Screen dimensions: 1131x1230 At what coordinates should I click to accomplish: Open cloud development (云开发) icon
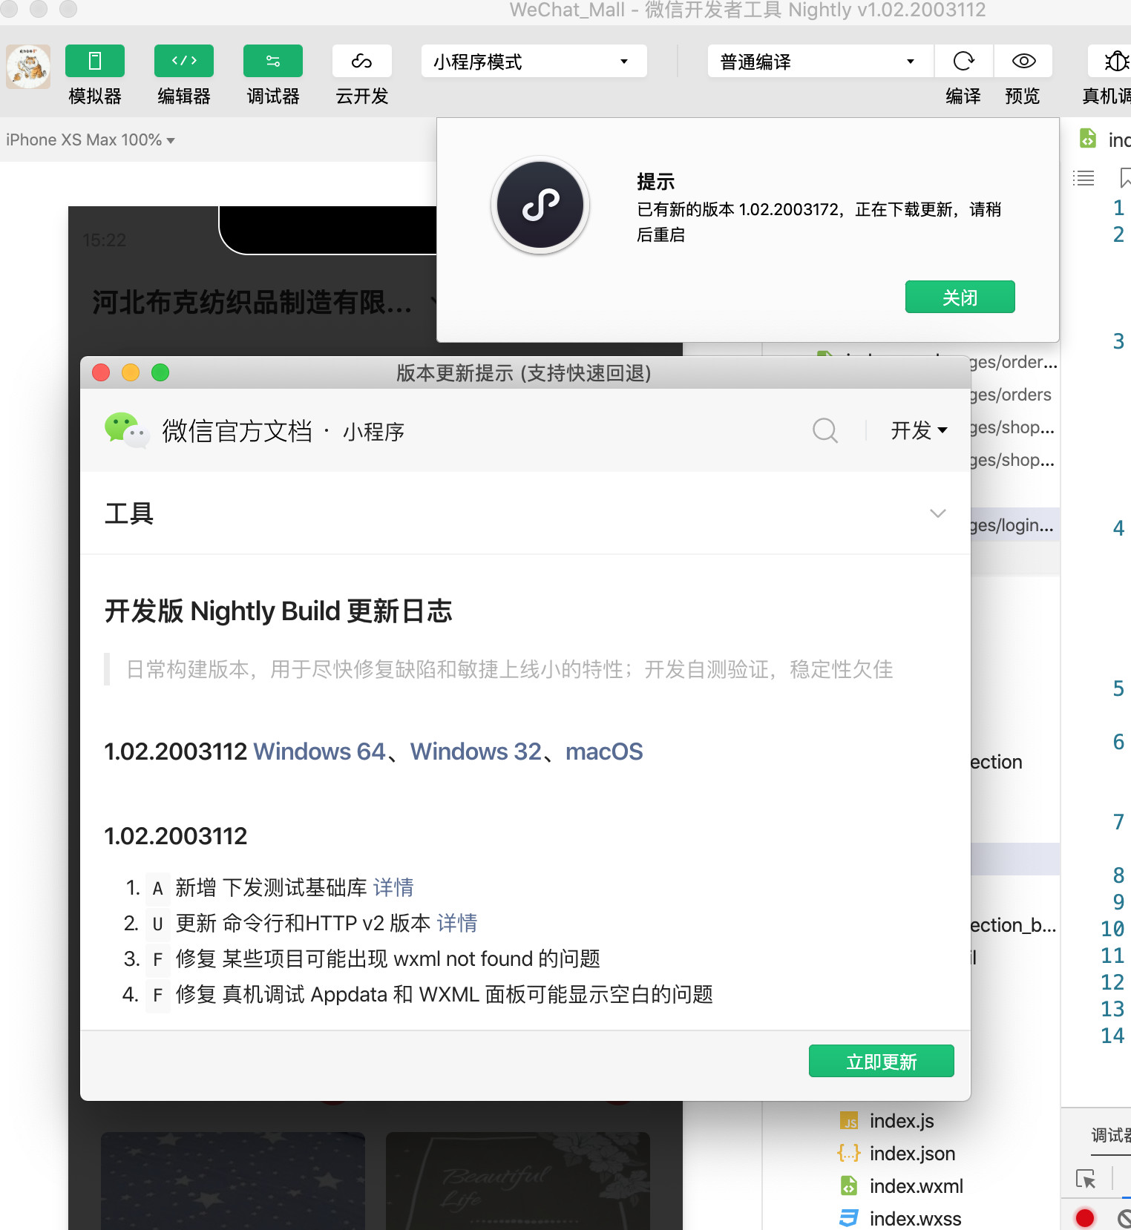(362, 61)
